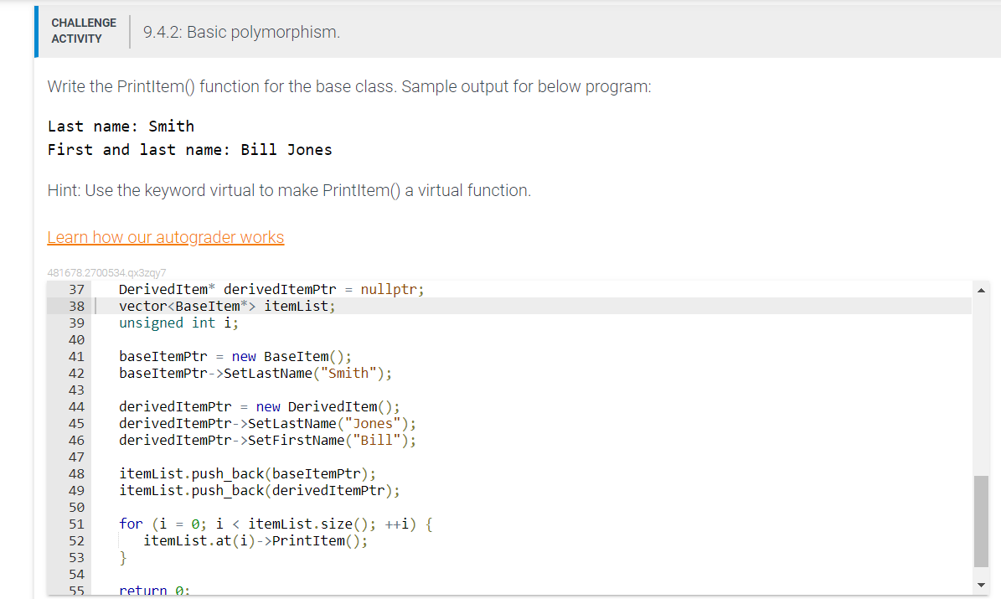The height and width of the screenshot is (599, 1001).
Task: Open the Learn how our autograder works link
Action: (165, 237)
